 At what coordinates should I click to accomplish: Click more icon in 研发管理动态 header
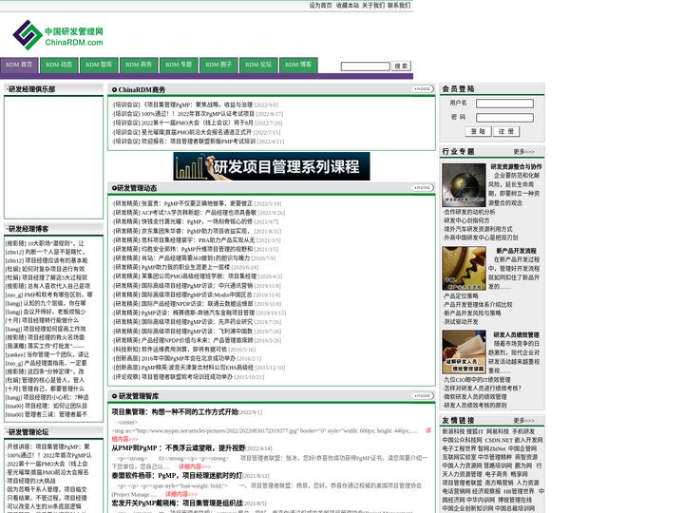coord(422,187)
